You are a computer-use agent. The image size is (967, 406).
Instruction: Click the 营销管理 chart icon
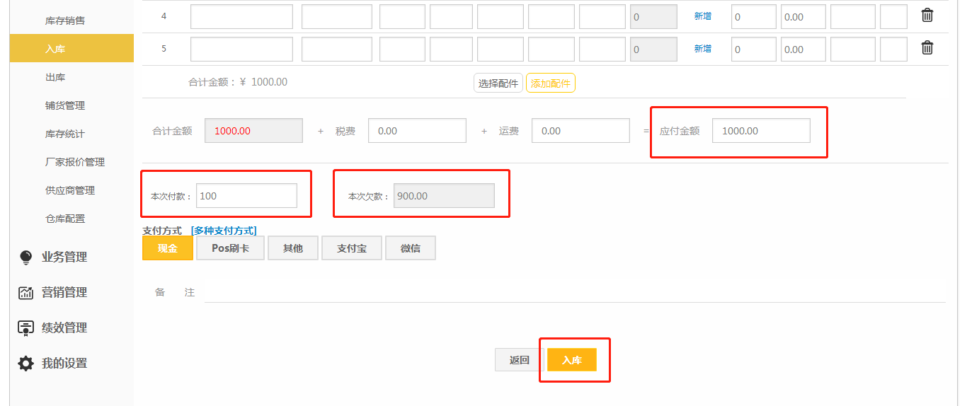pos(26,293)
